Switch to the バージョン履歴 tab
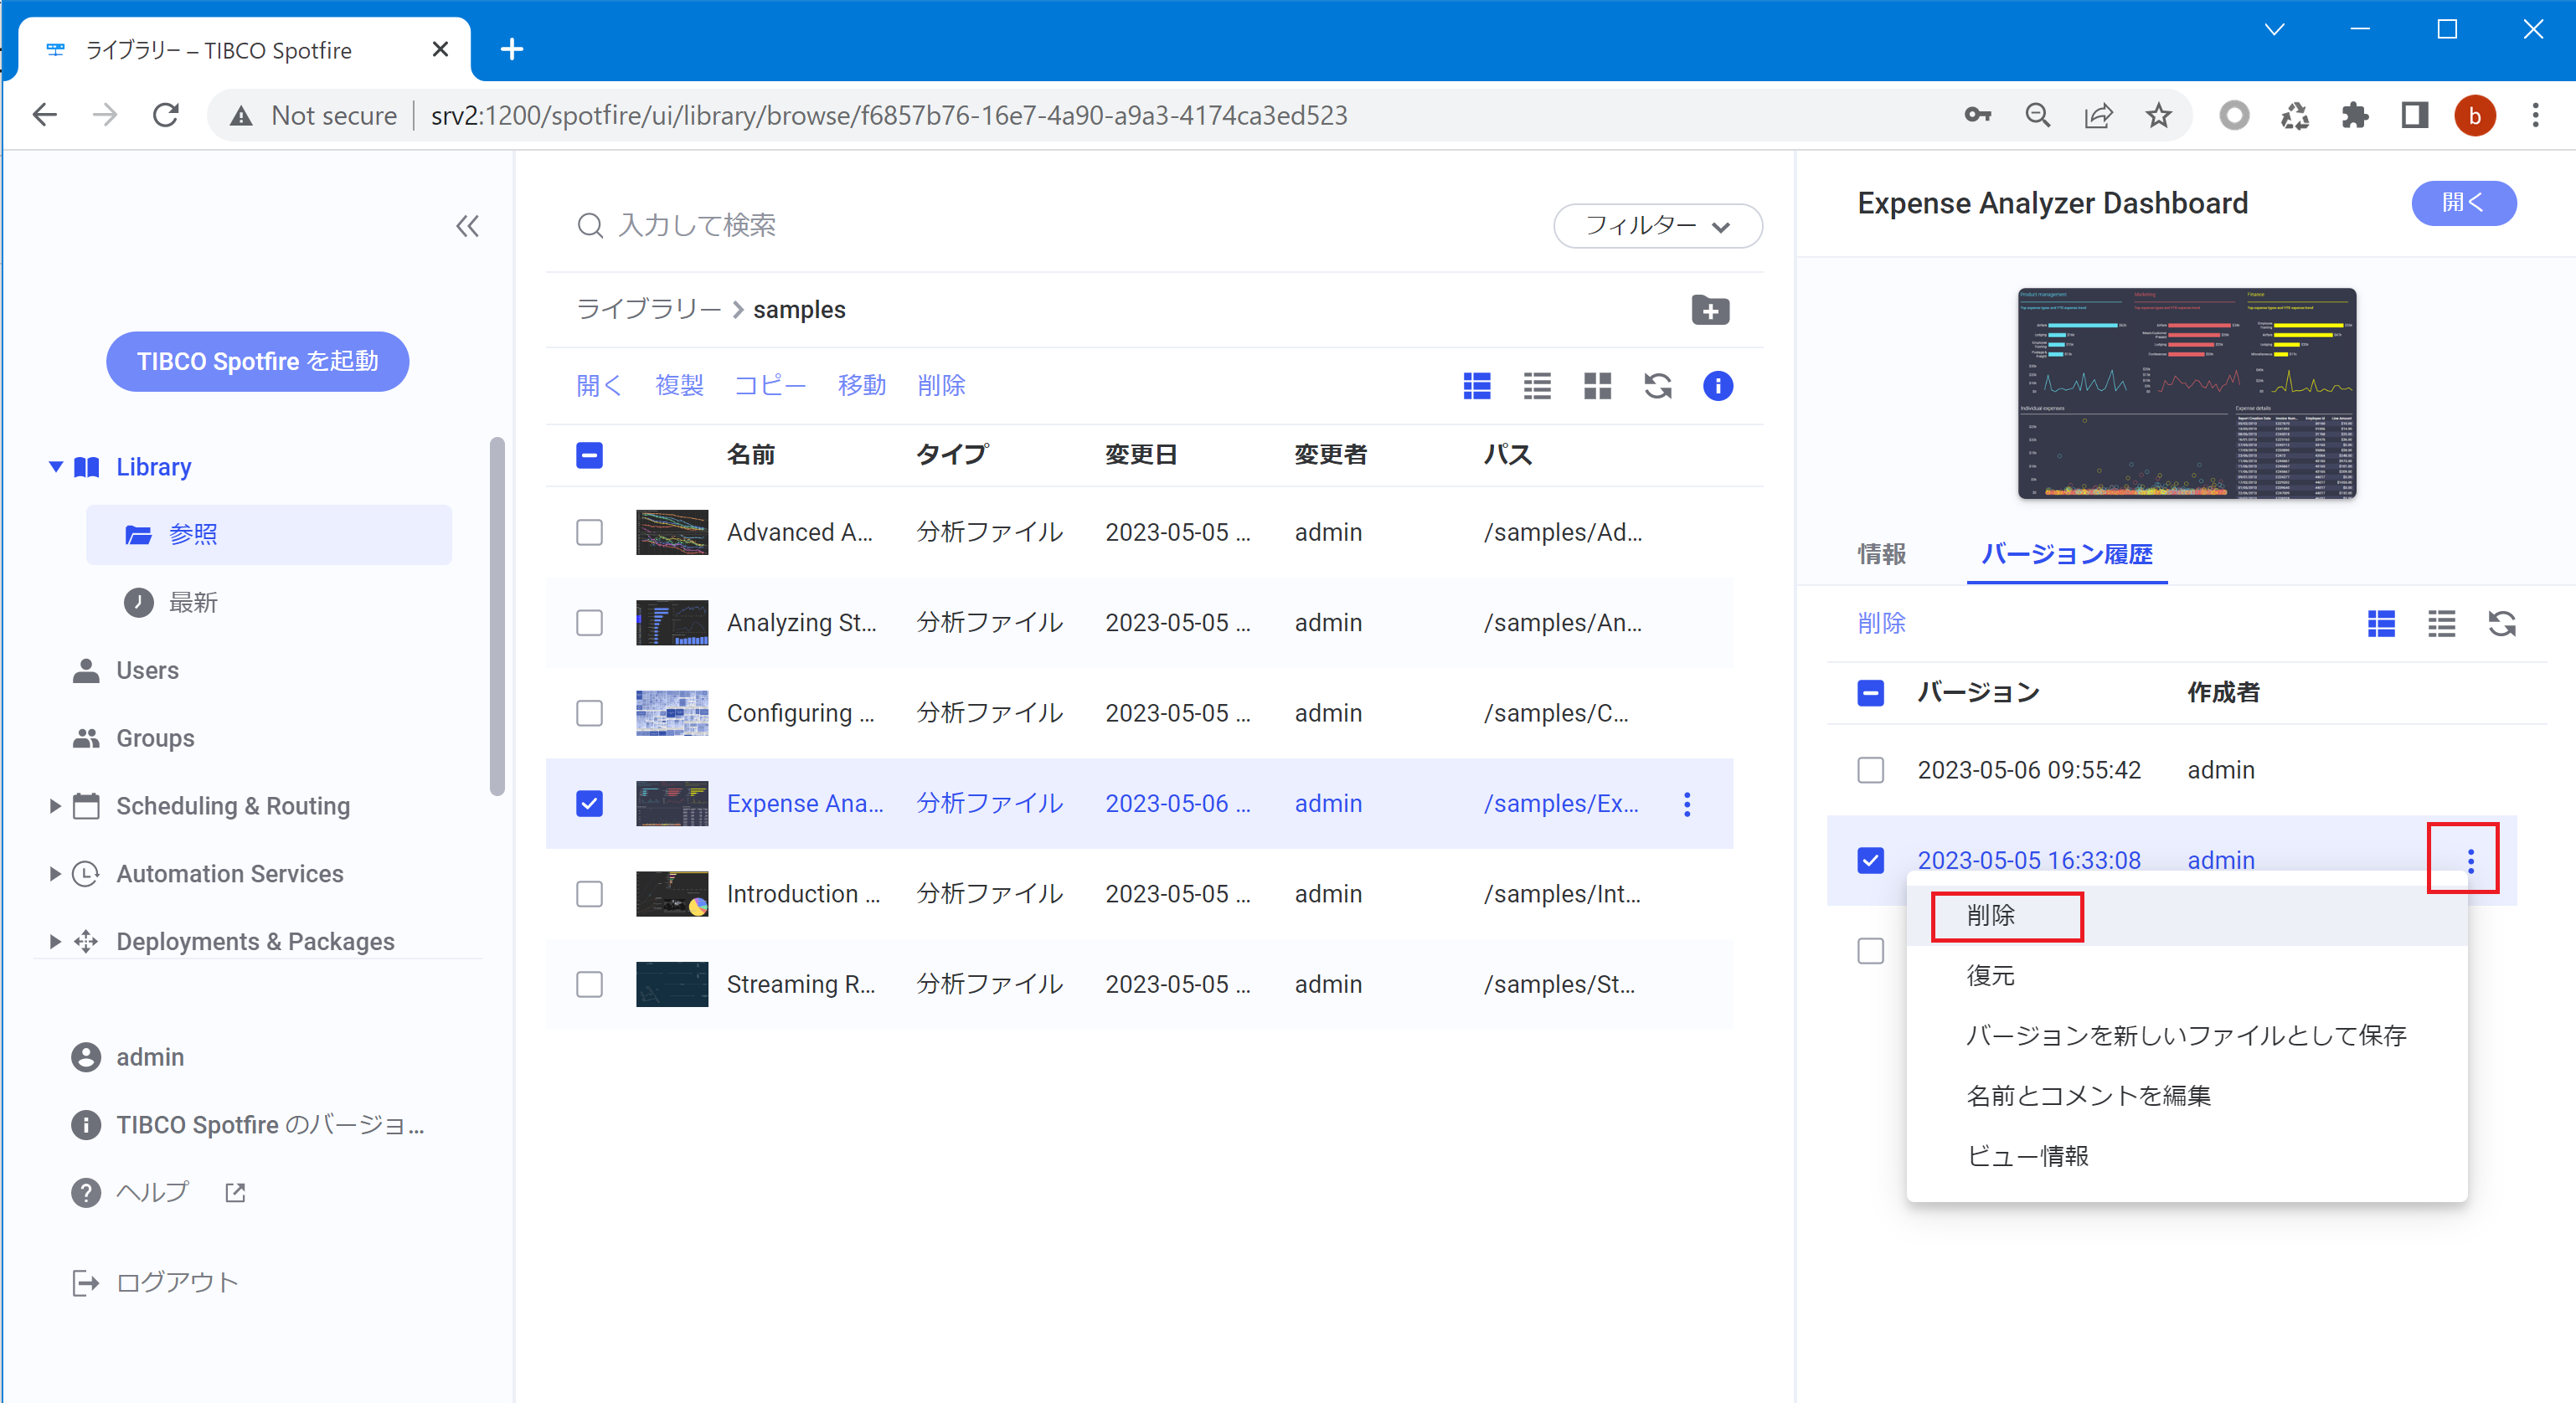Viewport: 2576px width, 1403px height. (x=2066, y=555)
